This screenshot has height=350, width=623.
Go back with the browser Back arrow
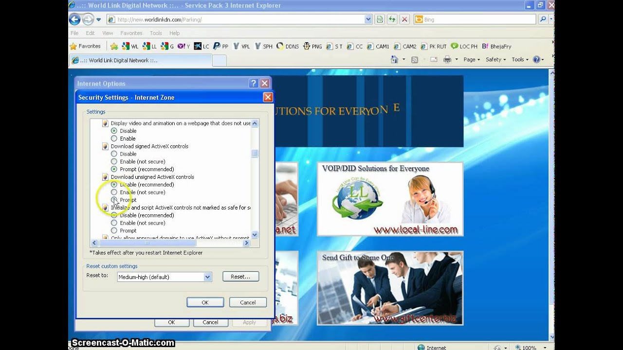[74, 19]
